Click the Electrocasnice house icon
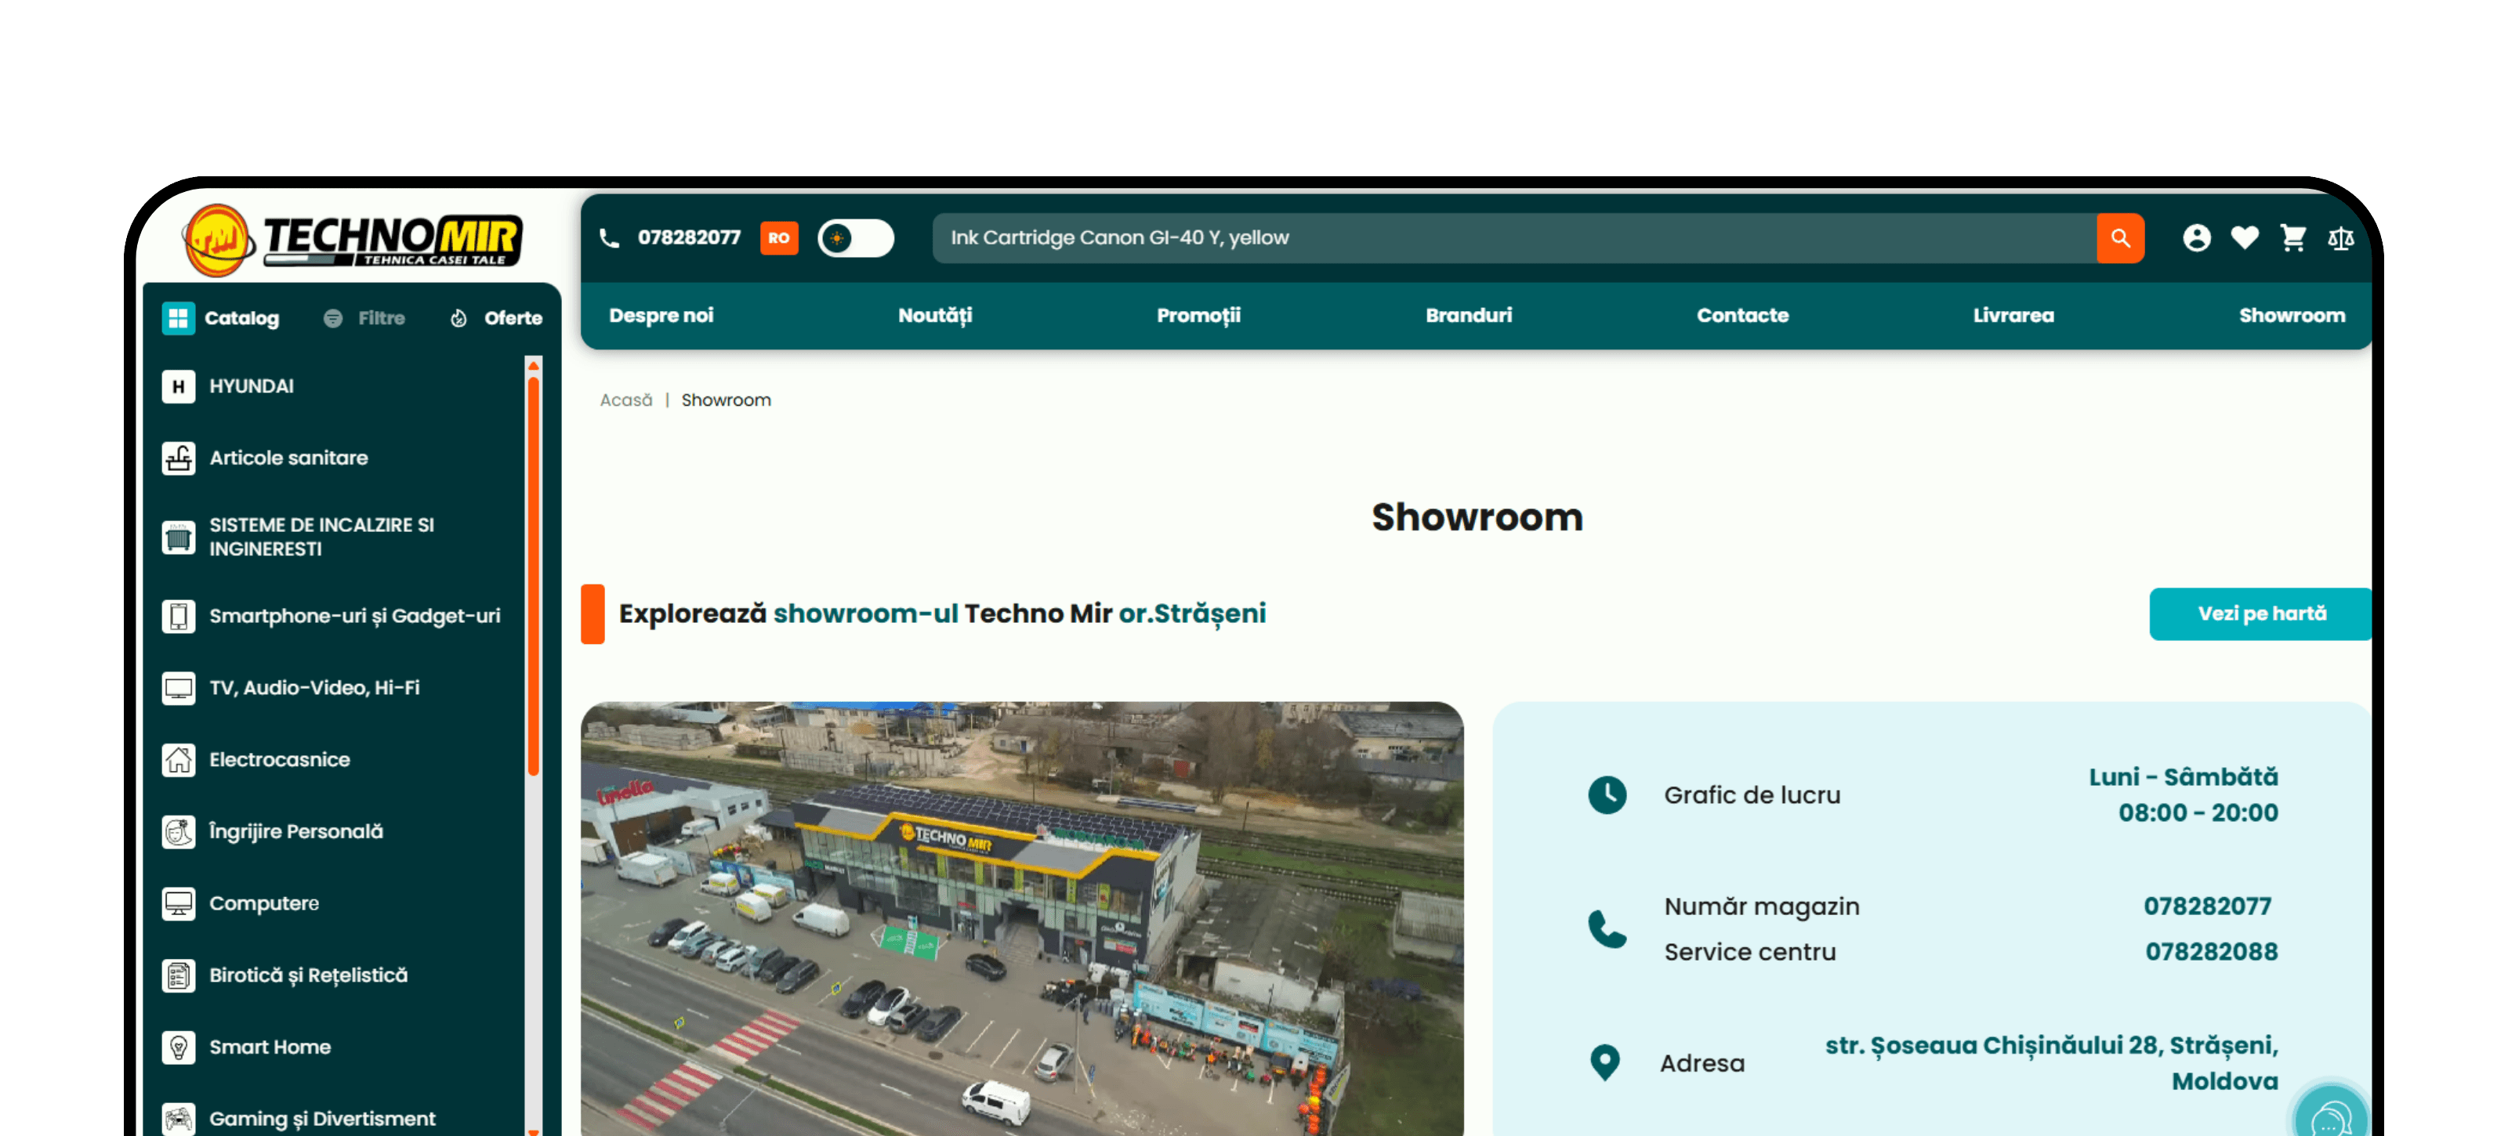This screenshot has width=2508, height=1136. pyautogui.click(x=178, y=760)
